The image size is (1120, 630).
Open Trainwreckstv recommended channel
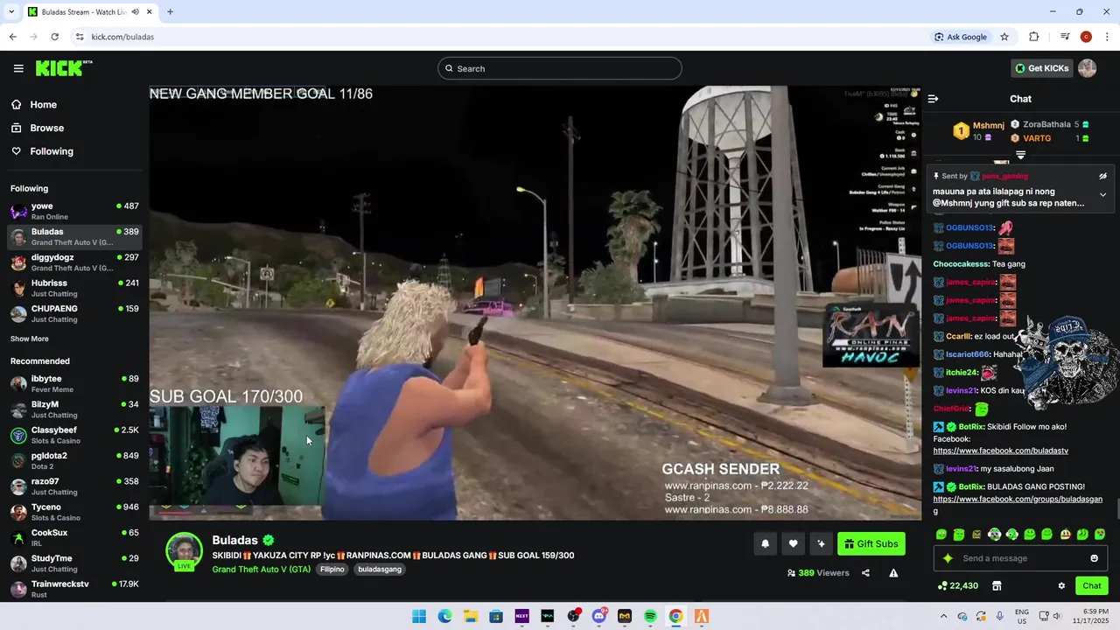pyautogui.click(x=74, y=589)
